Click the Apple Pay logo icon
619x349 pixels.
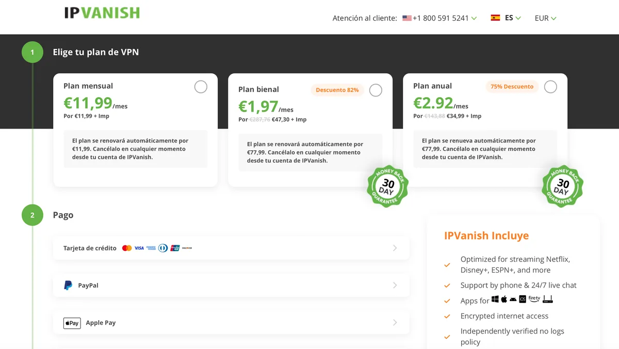coord(72,323)
